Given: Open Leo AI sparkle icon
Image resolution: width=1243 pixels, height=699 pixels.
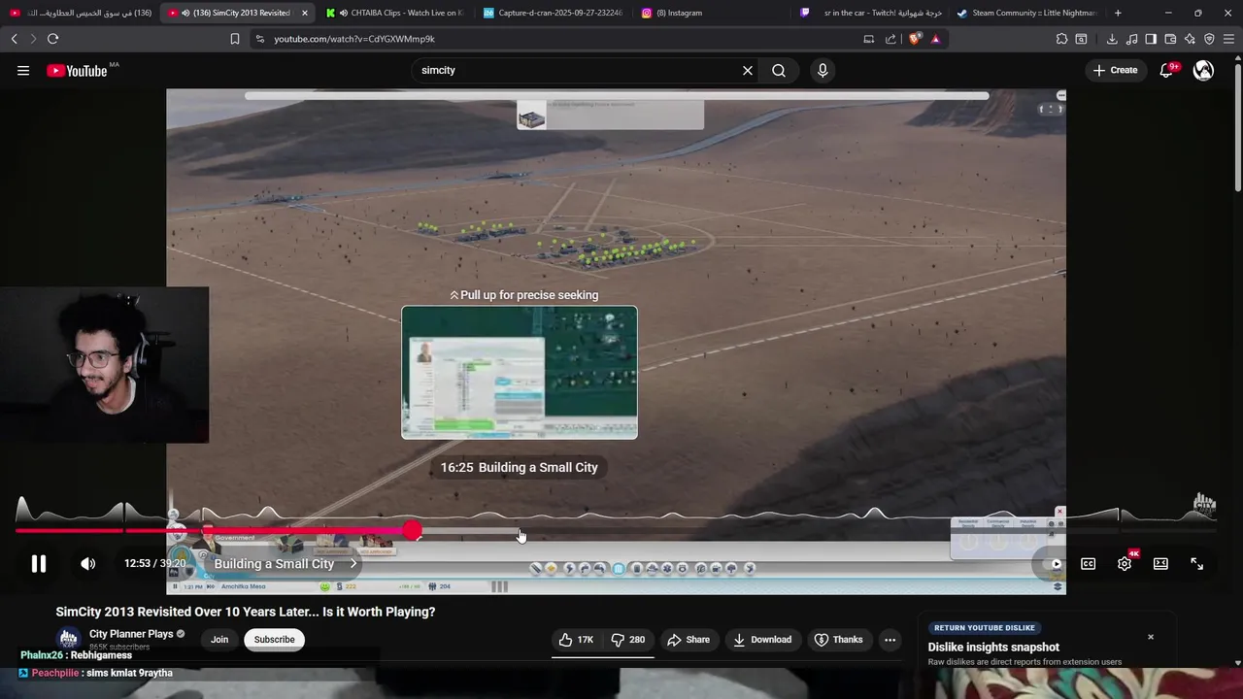Looking at the screenshot, I should (1190, 39).
